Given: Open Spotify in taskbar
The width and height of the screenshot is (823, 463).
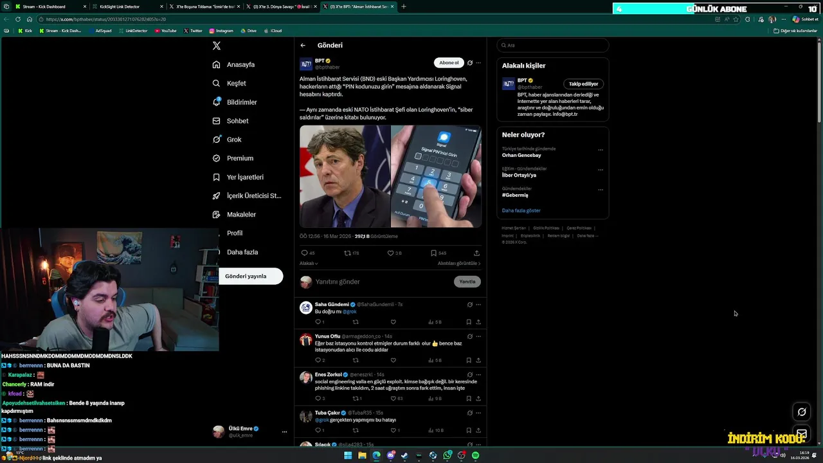Looking at the screenshot, I should (475, 455).
